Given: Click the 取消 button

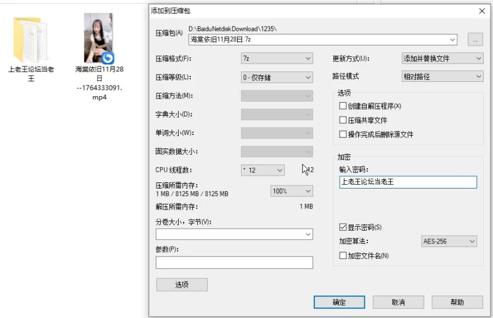Looking at the screenshot, I should pos(398,302).
